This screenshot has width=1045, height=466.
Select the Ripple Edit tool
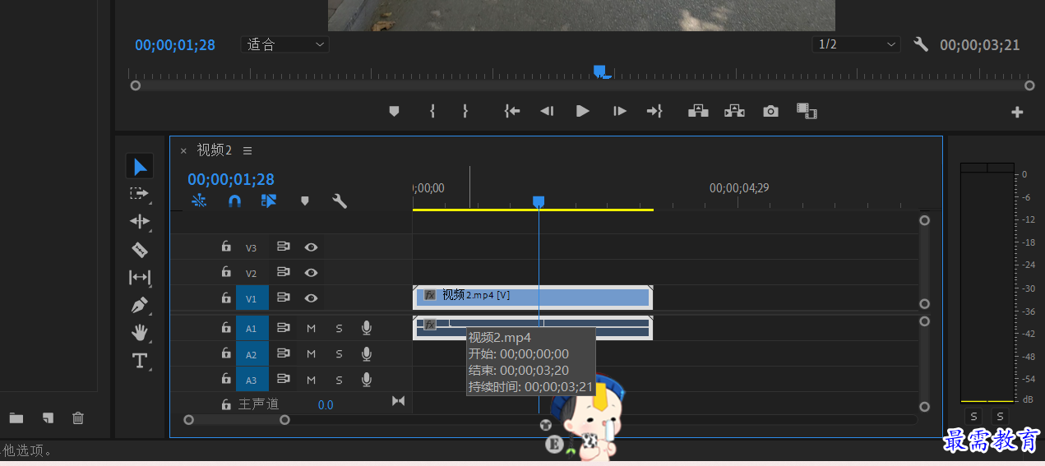click(x=139, y=221)
